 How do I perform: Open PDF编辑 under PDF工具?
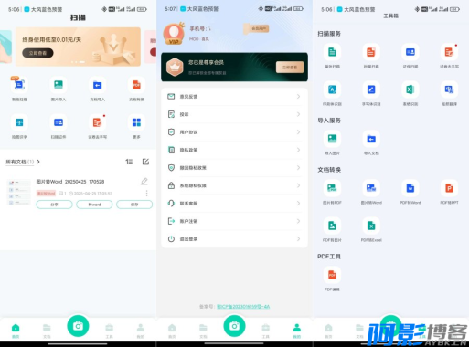[x=332, y=275]
